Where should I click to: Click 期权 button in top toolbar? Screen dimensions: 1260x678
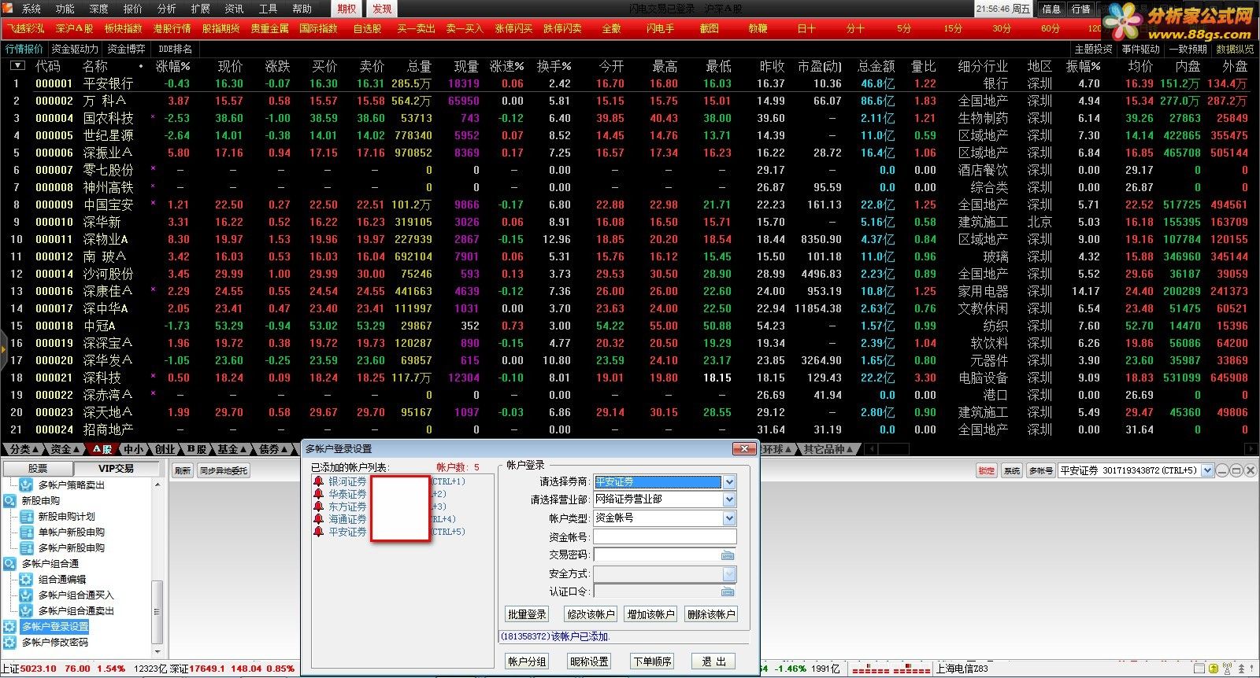pyautogui.click(x=346, y=9)
